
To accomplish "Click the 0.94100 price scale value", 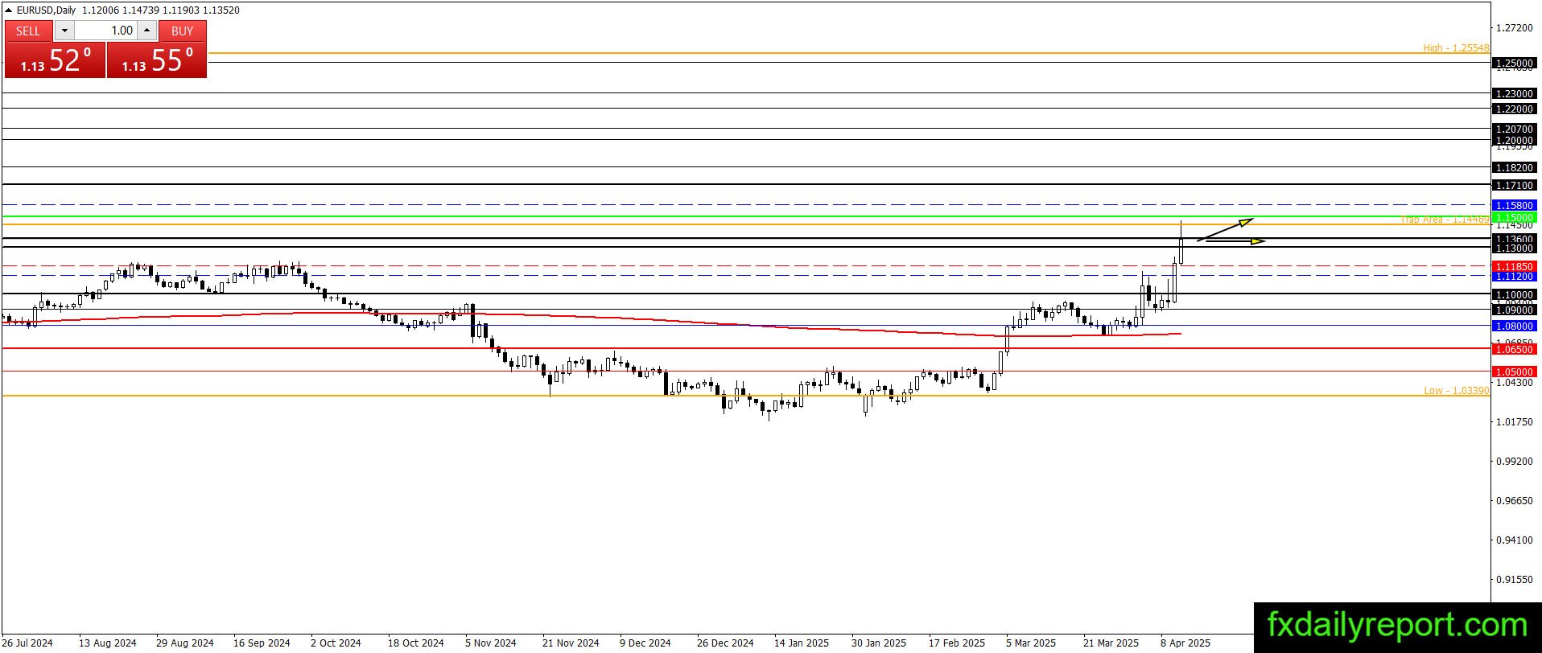I will click(x=1514, y=540).
